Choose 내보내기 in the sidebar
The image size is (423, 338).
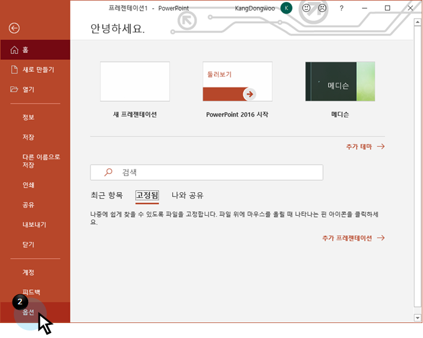tap(35, 225)
